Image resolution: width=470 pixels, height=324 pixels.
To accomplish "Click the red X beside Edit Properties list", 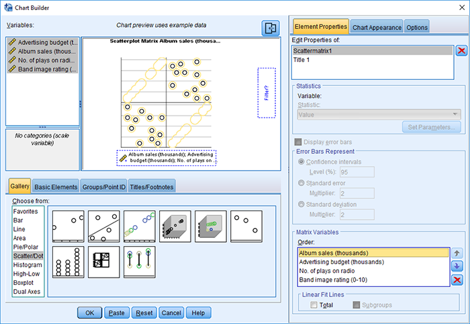I will (461, 51).
